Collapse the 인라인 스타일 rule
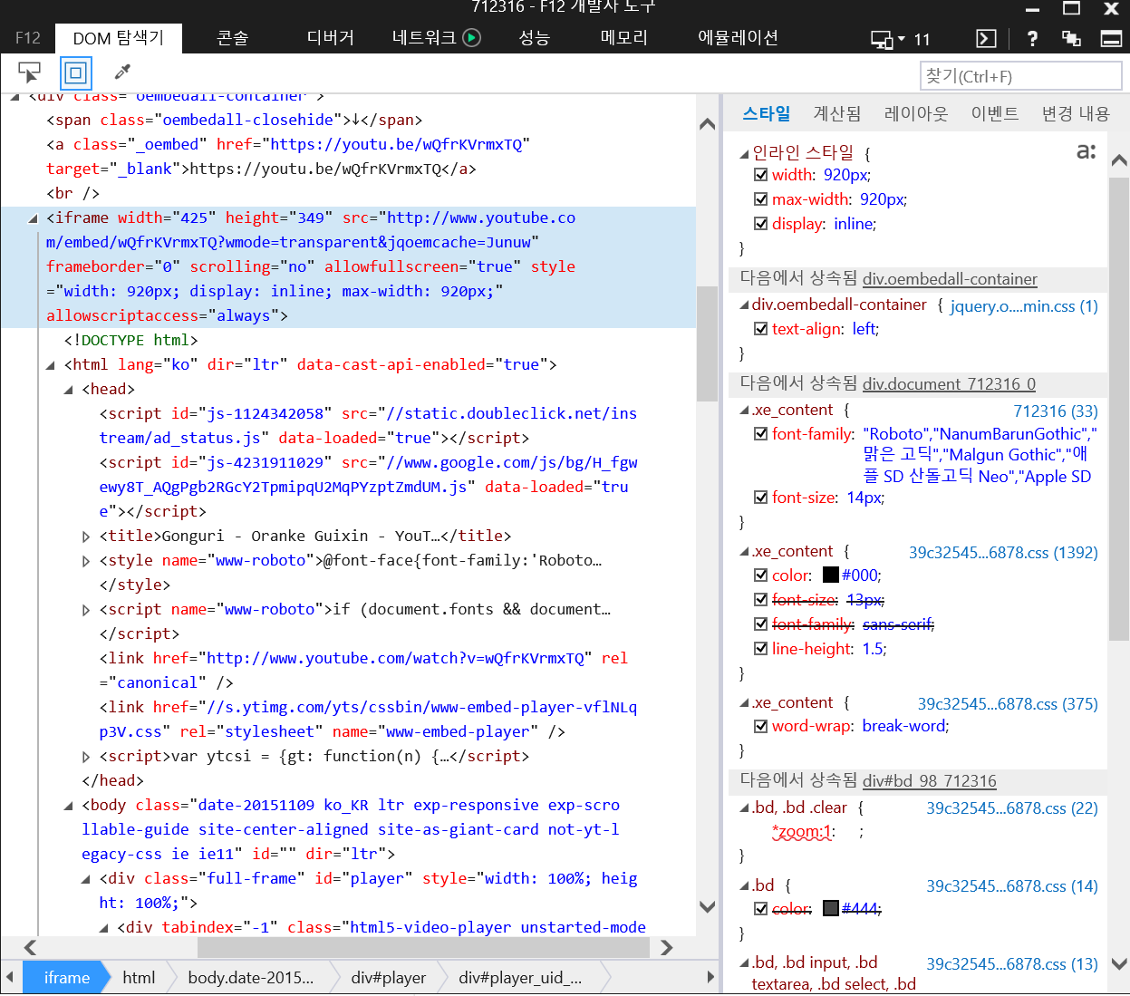Screen dimensions: 1130x996 744,153
